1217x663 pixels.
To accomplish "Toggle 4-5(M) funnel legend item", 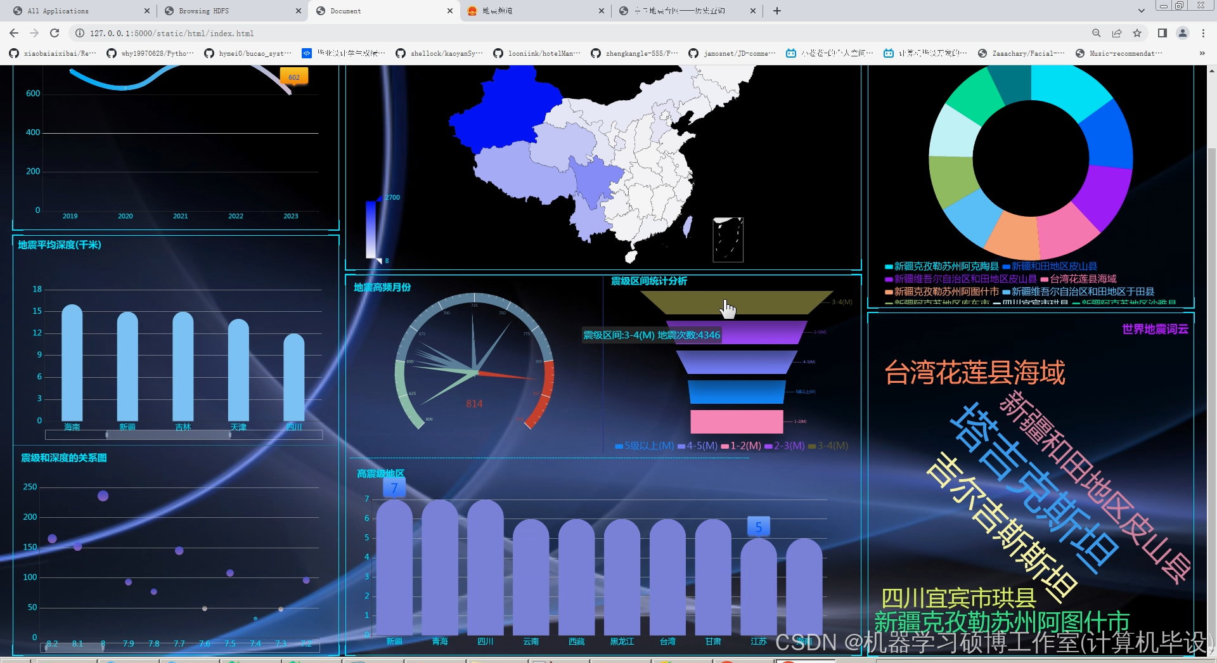I will coord(697,446).
